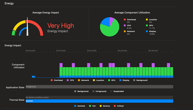The height and width of the screenshot is (110, 193).
Task: Click the yellow Location swatch in pie legend
Action: [x=147, y=20]
